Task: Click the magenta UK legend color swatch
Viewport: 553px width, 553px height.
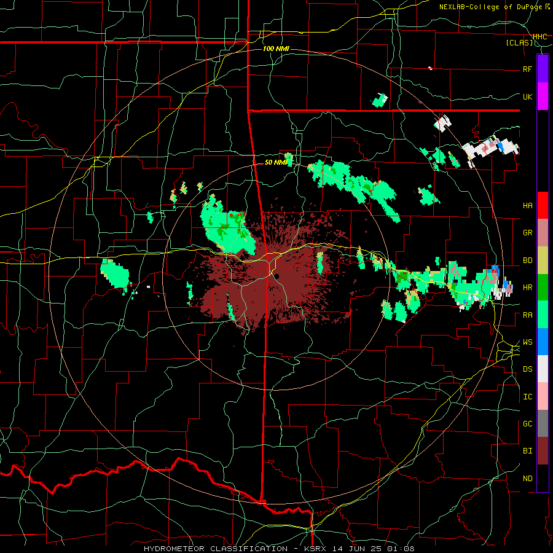Action: click(x=543, y=96)
